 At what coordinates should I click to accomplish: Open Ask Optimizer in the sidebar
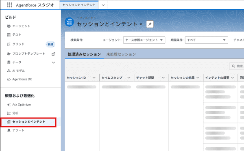(22, 105)
